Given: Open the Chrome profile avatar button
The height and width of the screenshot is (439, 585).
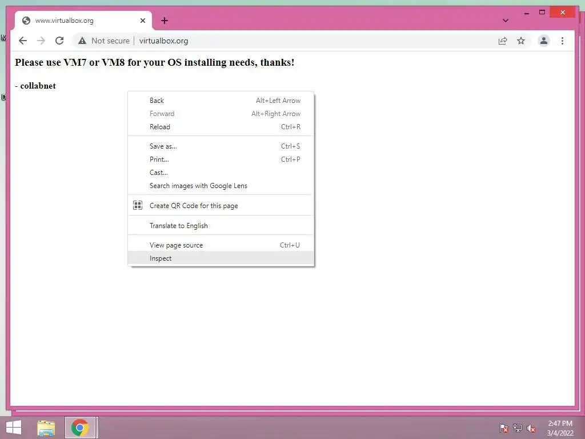Looking at the screenshot, I should coord(544,41).
